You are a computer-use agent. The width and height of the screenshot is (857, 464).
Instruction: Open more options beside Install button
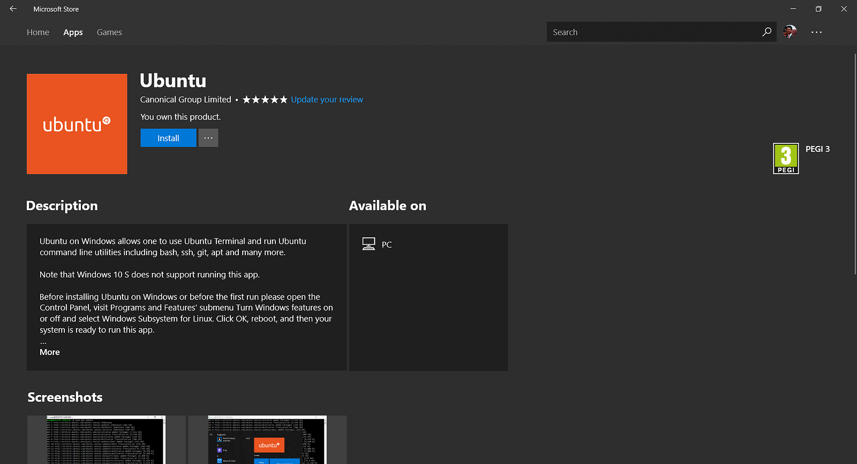click(208, 138)
